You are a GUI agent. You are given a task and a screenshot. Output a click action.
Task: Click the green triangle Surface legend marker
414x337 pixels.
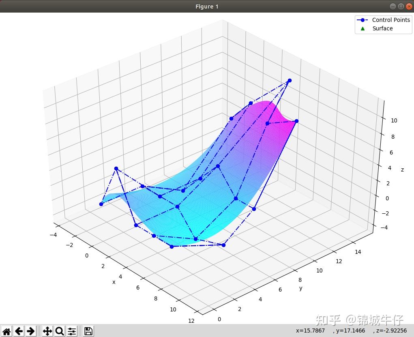pyautogui.click(x=363, y=28)
